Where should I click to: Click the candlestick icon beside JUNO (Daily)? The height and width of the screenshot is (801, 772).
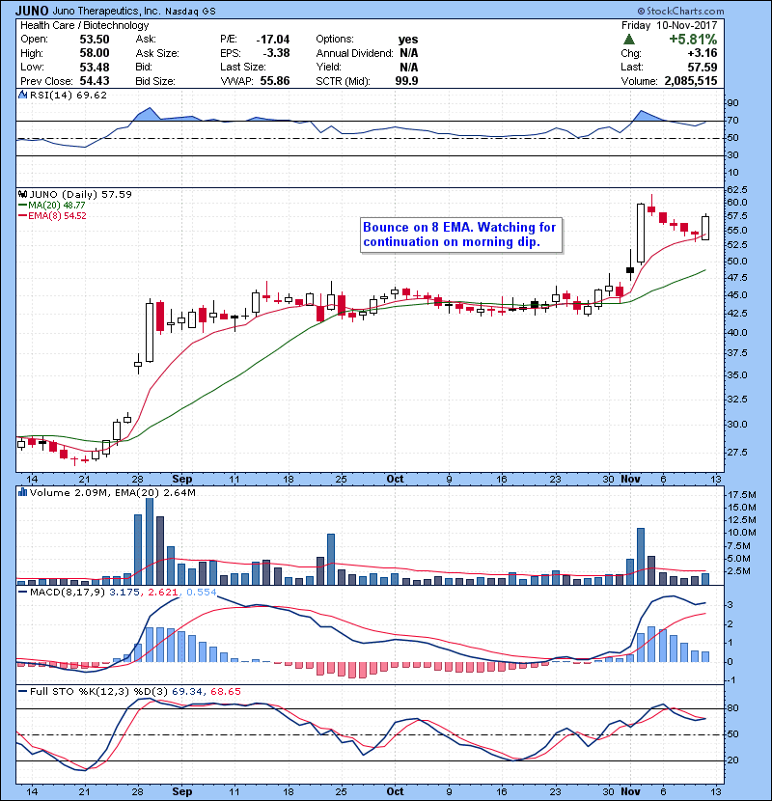click(x=23, y=194)
